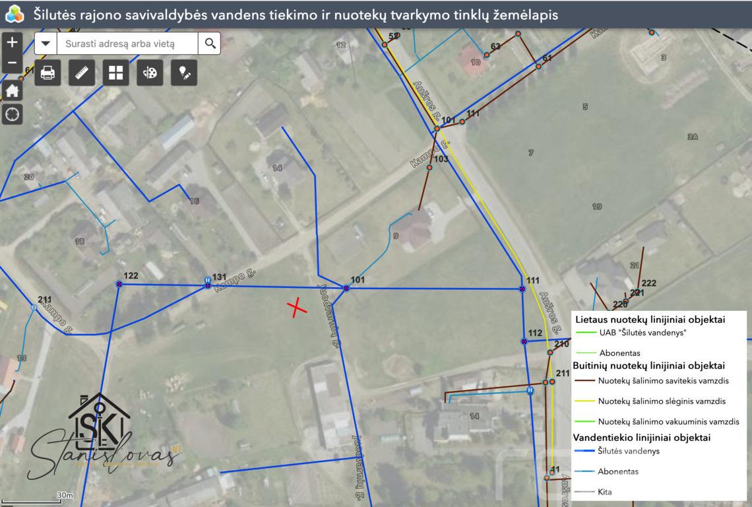Screen dimensions: 752x507
Task: Click the yellow swatch for 'Nuotekų šalinimo slėginis vamzdis'
Action: coord(584,401)
